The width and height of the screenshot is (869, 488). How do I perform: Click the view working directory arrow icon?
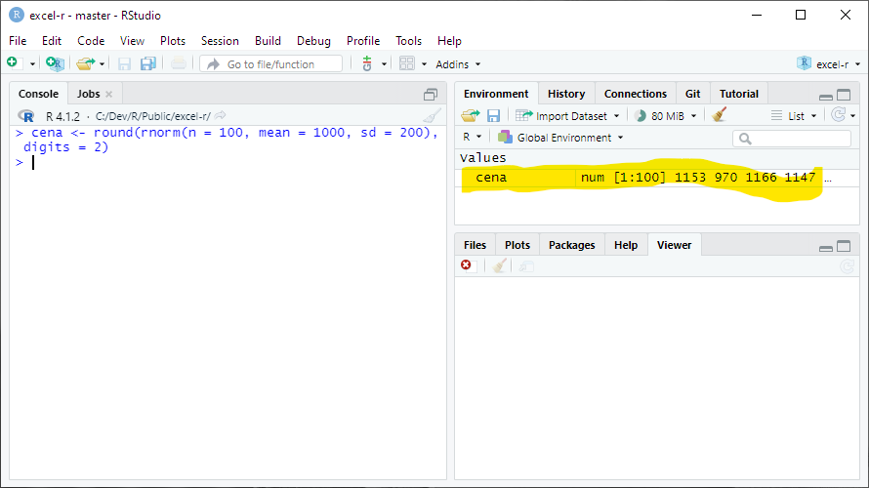(x=220, y=115)
